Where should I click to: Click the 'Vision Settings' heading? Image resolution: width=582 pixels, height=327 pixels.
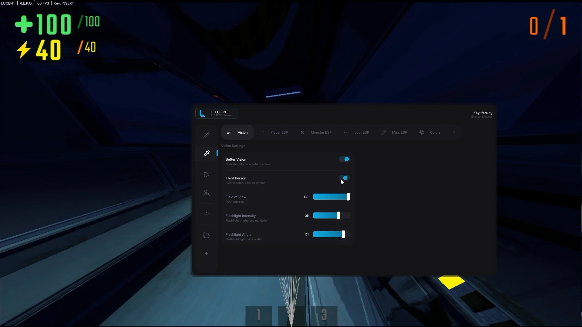233,146
